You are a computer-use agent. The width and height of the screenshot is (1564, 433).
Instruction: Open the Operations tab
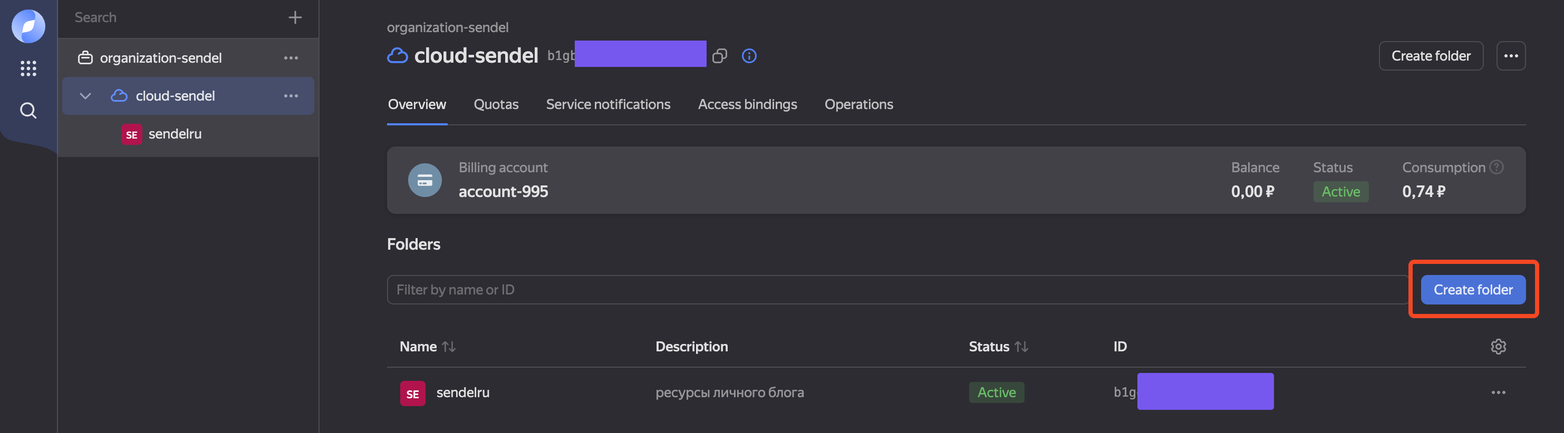[858, 104]
